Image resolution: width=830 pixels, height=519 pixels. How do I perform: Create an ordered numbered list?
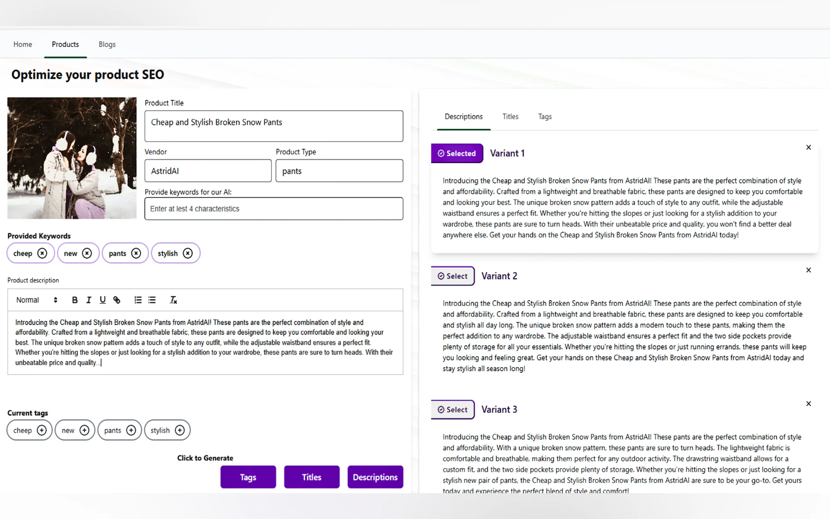pyautogui.click(x=138, y=300)
